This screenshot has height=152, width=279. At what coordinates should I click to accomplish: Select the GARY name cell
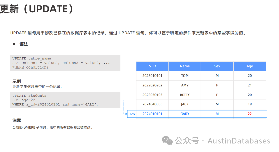point(185,114)
